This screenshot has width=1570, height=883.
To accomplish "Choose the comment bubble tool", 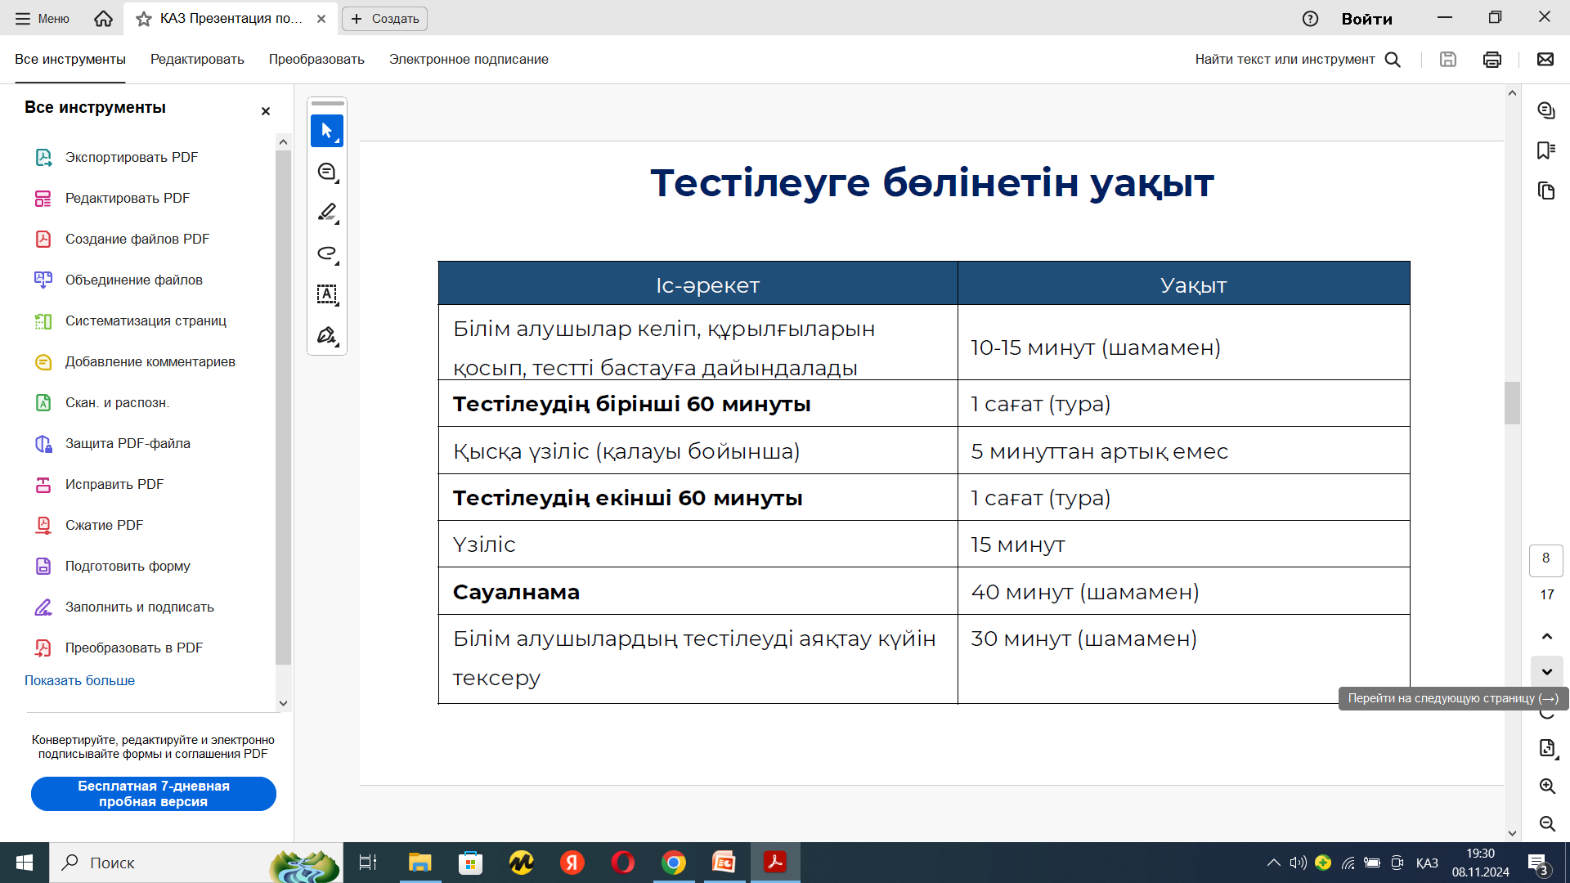I will [x=326, y=172].
